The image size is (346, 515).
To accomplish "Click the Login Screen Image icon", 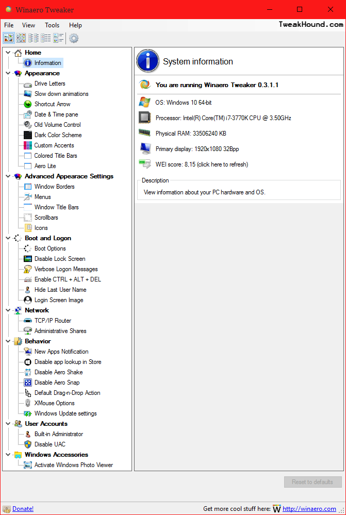I will (28, 300).
